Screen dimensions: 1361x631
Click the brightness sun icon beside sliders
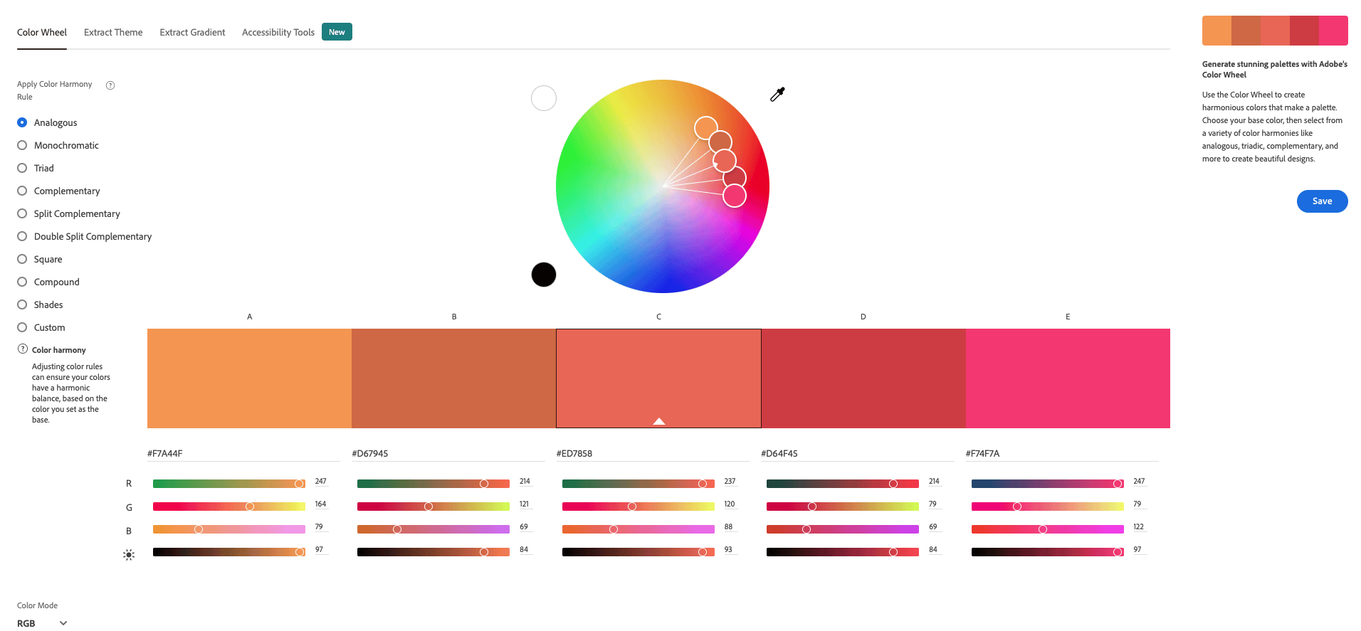coord(129,554)
